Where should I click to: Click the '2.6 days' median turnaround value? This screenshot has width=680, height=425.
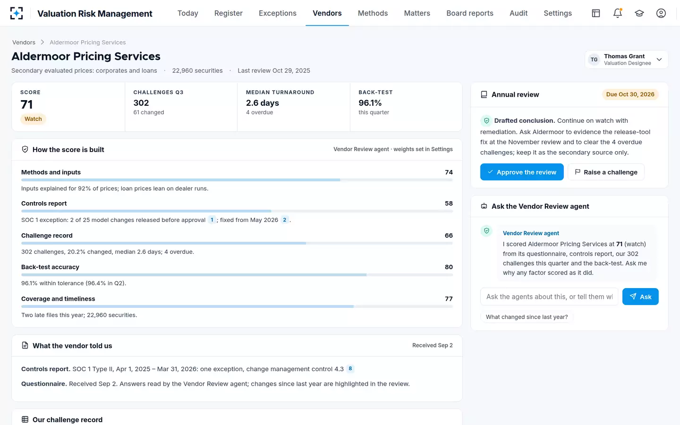tap(263, 103)
